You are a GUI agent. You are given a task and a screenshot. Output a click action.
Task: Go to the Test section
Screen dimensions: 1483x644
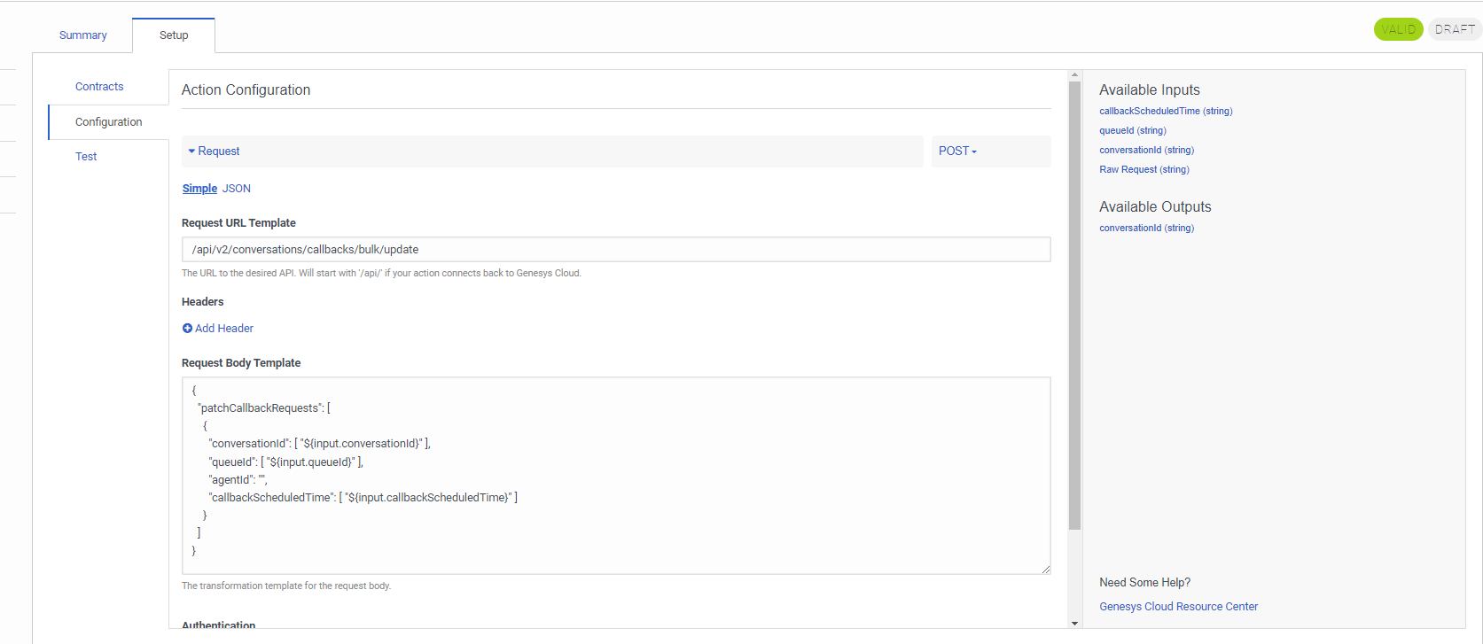pos(86,157)
